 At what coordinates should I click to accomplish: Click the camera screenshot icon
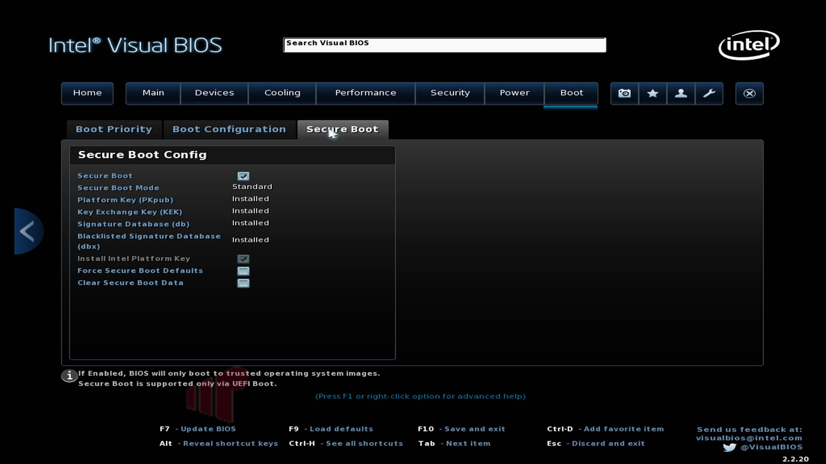pyautogui.click(x=625, y=93)
